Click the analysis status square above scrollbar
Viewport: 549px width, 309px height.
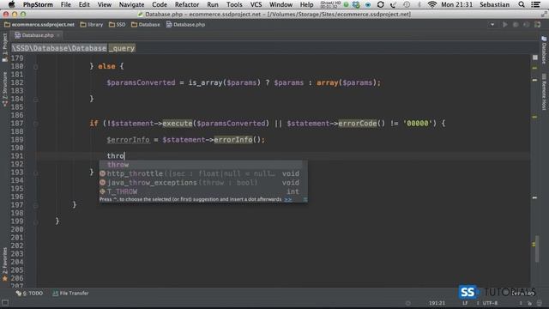(535, 58)
